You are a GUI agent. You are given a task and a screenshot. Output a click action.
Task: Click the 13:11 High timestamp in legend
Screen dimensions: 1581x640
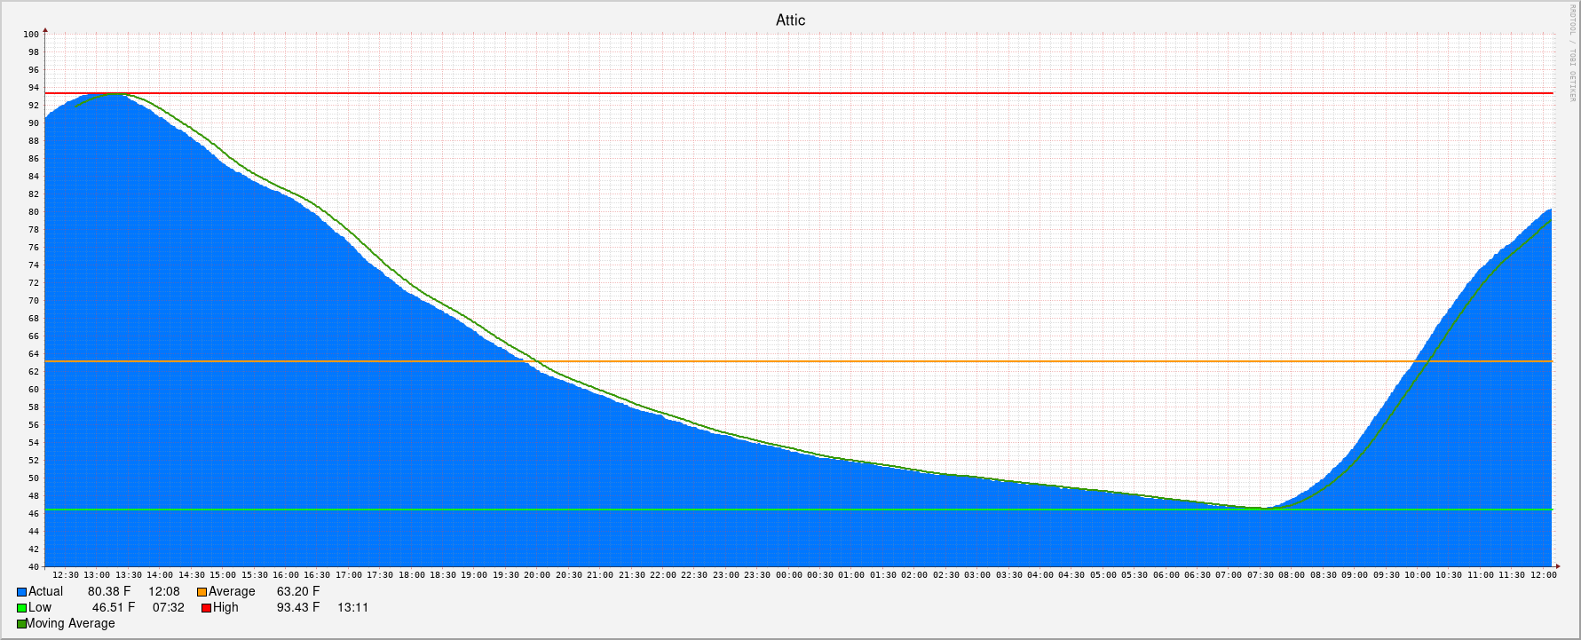352,608
